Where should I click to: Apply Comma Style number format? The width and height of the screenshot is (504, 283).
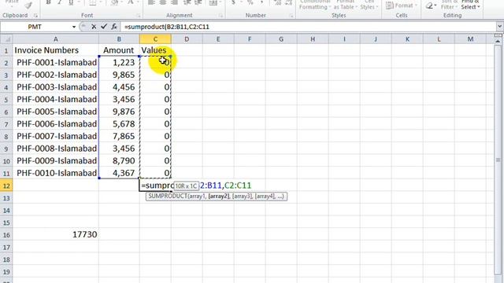[262, 2]
